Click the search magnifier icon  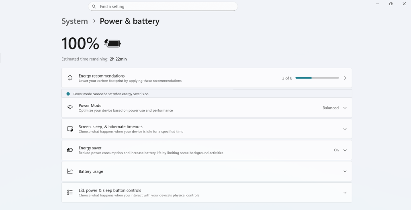tap(94, 6)
